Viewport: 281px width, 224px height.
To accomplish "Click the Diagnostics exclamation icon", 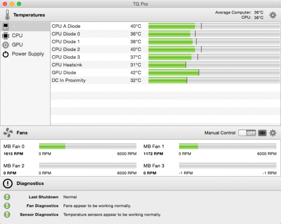I will point(7,183).
